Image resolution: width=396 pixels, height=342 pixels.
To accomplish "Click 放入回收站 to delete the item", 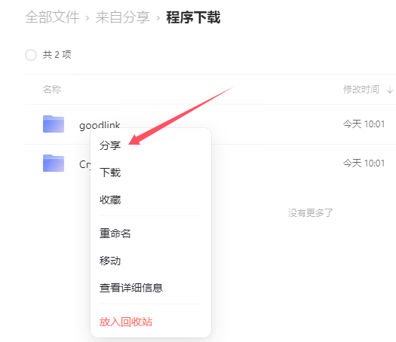I will pos(126,322).
